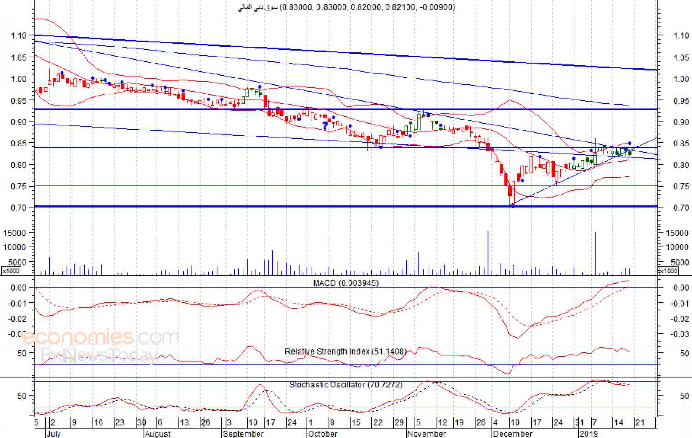Image resolution: width=692 pixels, height=438 pixels.
Task: Click the 0.70 price label on right axis
Action: coord(681,208)
